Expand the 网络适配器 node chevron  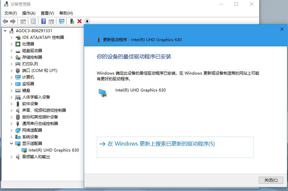pos(11,130)
